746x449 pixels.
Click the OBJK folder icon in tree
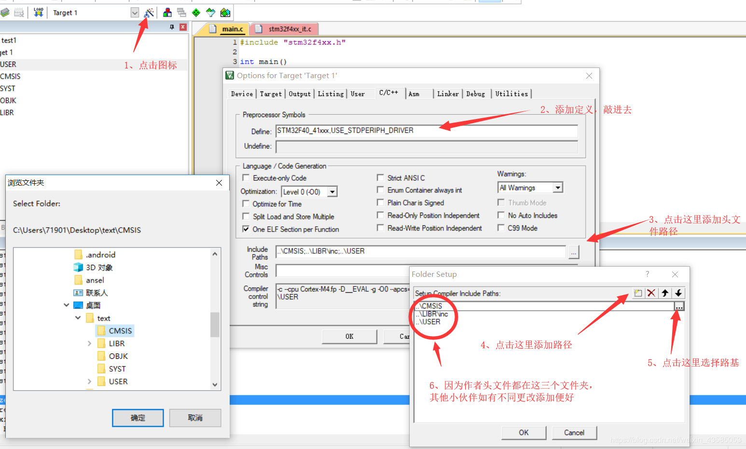tap(101, 356)
